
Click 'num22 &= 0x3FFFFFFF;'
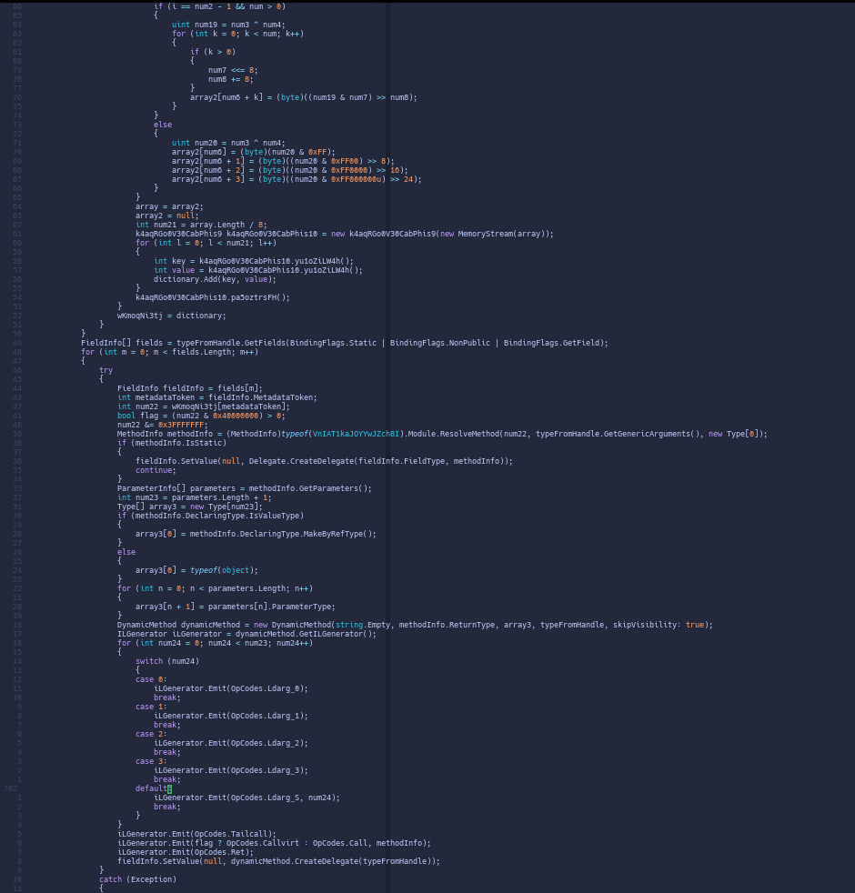(162, 426)
